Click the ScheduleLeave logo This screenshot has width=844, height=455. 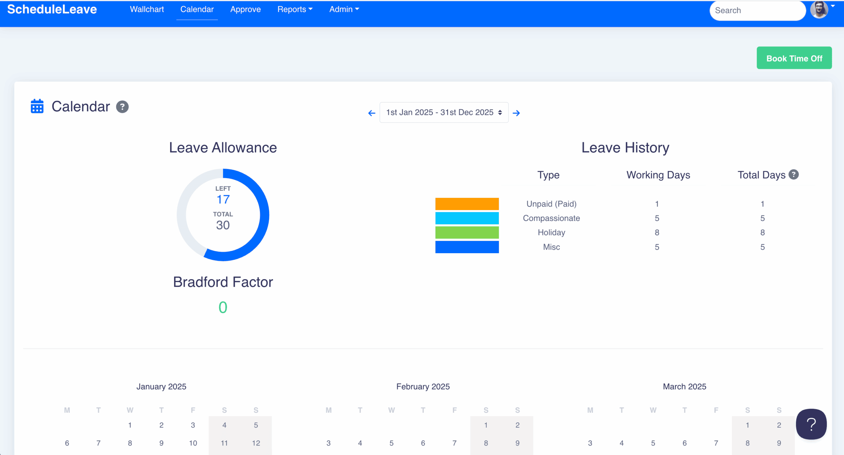[x=52, y=9]
